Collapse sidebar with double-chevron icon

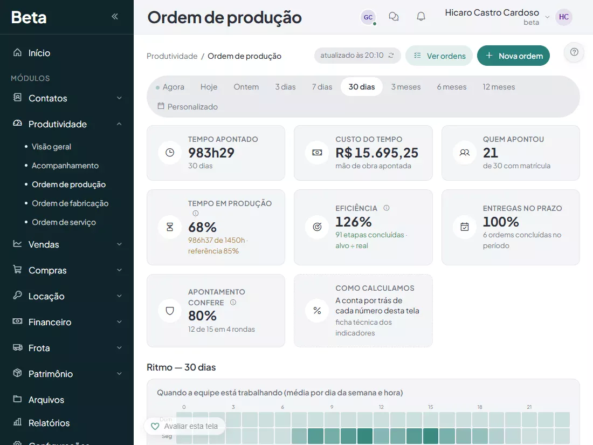tap(115, 16)
